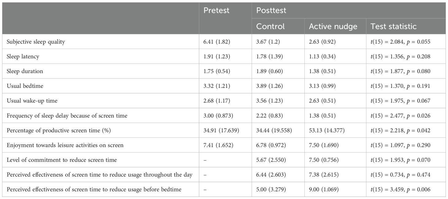Click the Posttest column header

(x=271, y=10)
